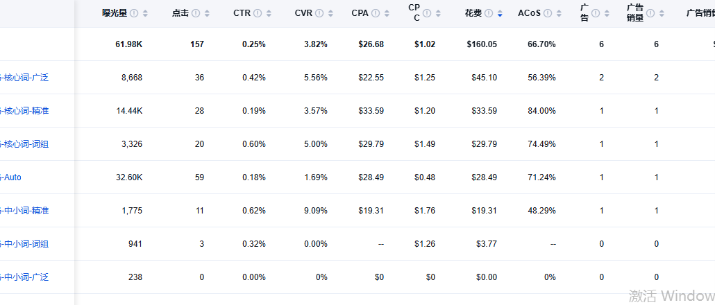Viewport: 715px width, 305px height.
Task: Click the info icon beside 点击 header
Action: (196, 13)
